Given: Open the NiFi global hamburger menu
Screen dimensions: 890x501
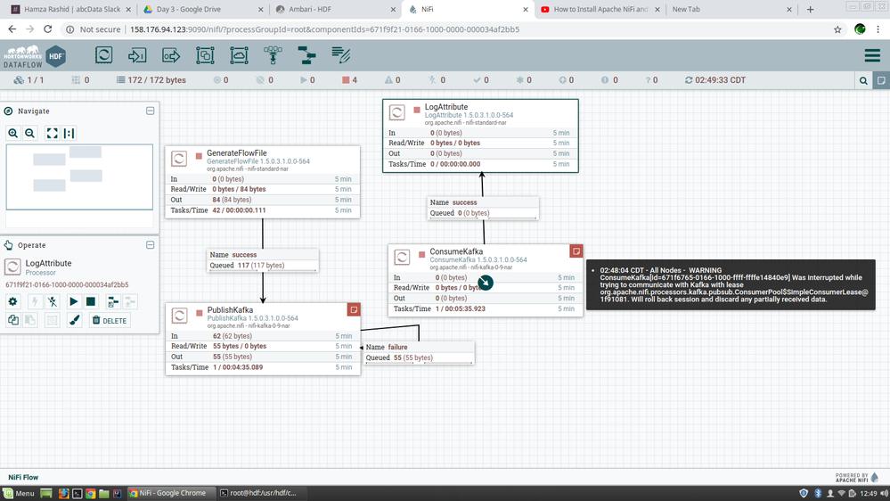Looking at the screenshot, I should [872, 55].
